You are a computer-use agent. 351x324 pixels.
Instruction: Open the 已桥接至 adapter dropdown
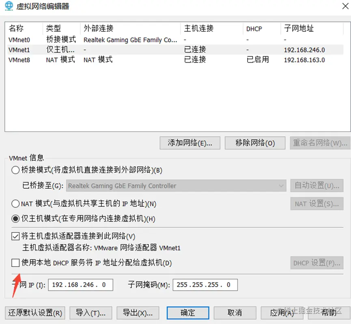point(176,186)
